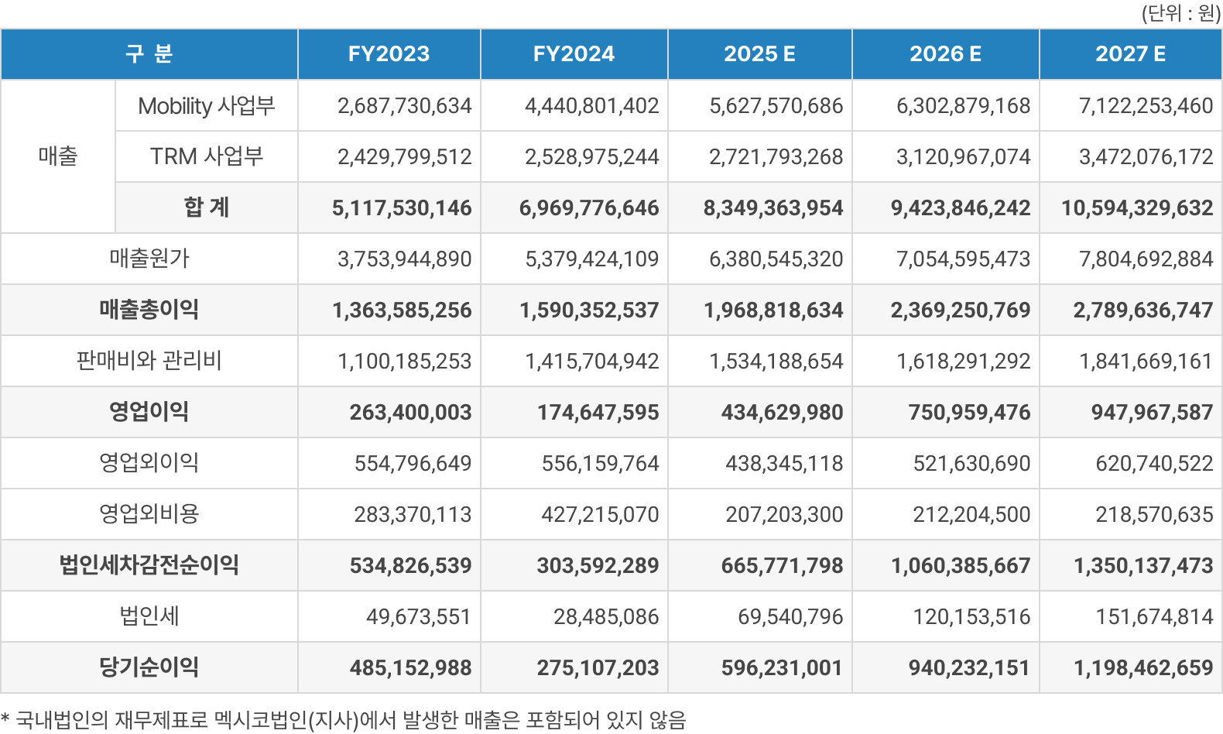The height and width of the screenshot is (734, 1223).
Task: Click the 2025 E column header
Action: pyautogui.click(x=759, y=54)
